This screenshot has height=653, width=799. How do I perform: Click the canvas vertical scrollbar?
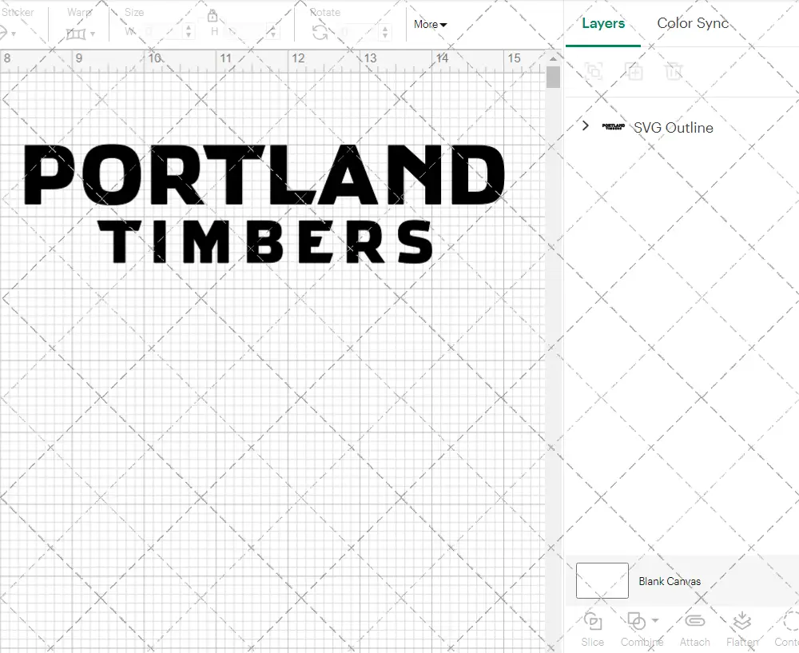552,77
